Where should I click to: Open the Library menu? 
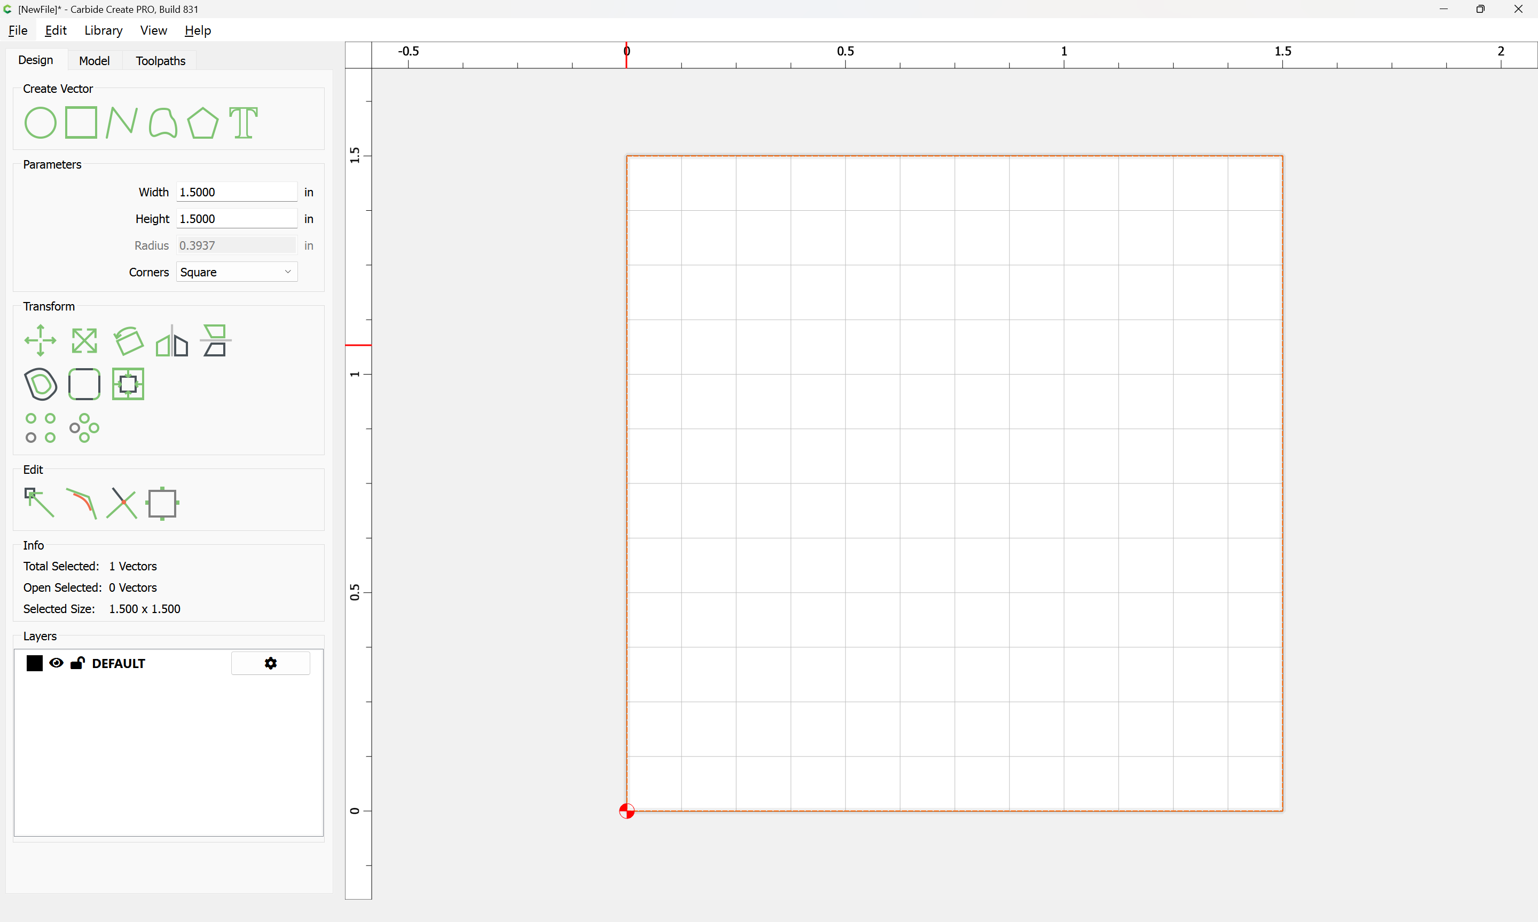pos(103,30)
